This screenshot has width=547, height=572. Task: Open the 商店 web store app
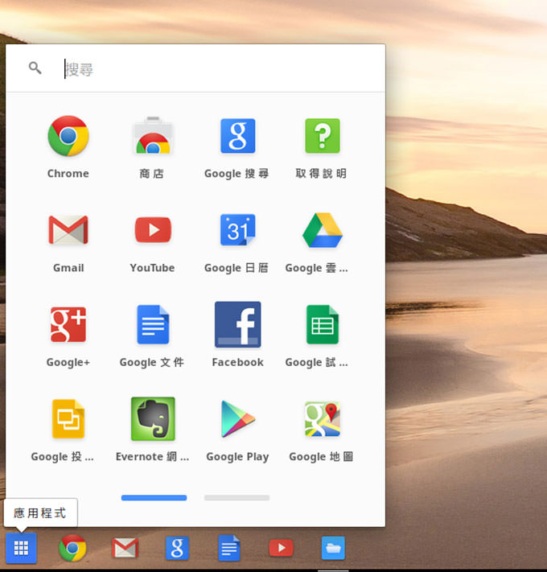[152, 137]
